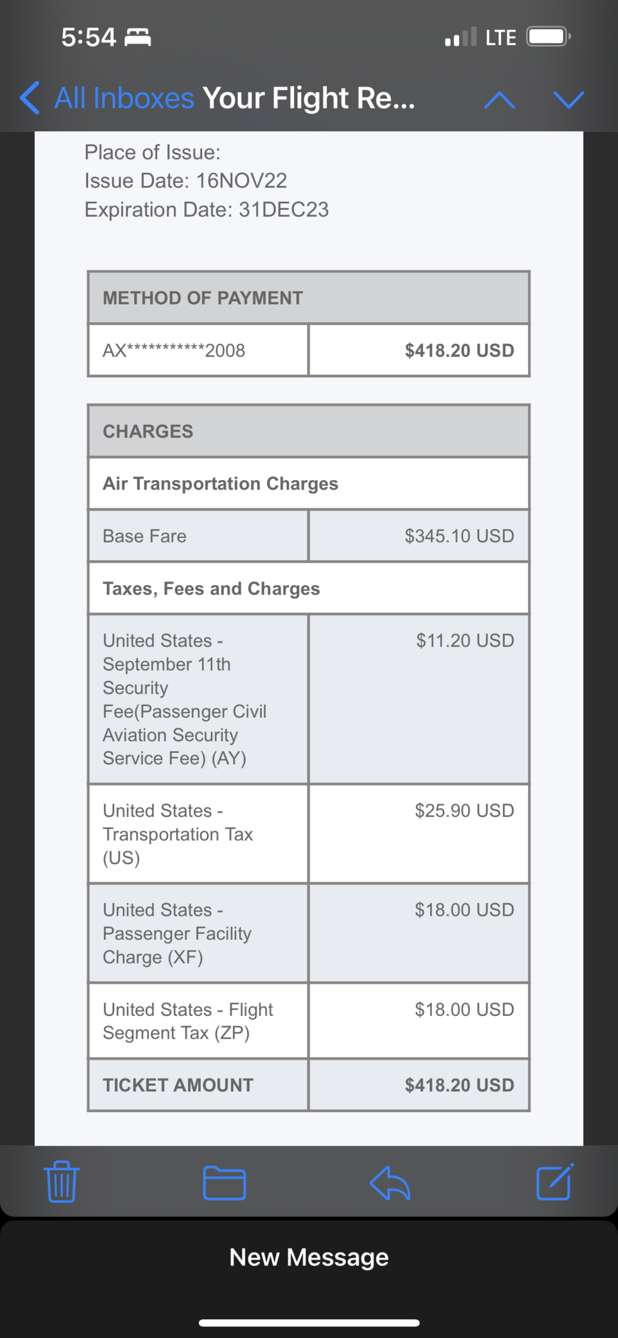618x1338 pixels.
Task: Select the Base Fare row label
Action: point(144,536)
